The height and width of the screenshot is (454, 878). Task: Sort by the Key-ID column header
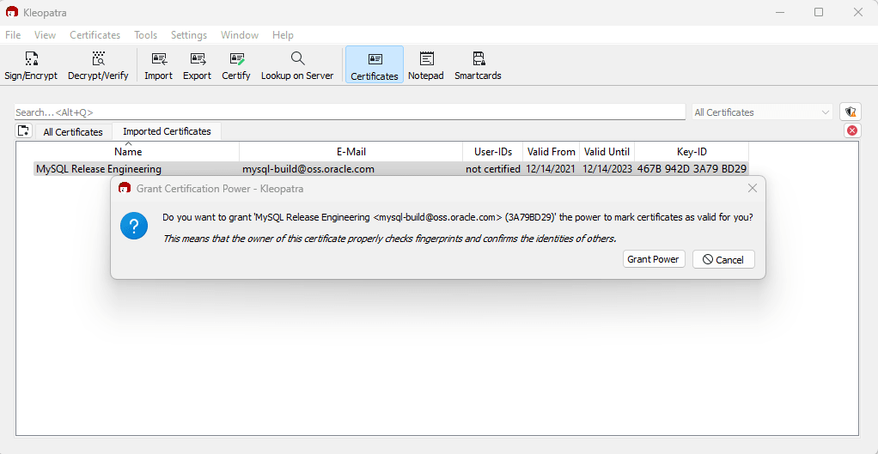point(692,152)
